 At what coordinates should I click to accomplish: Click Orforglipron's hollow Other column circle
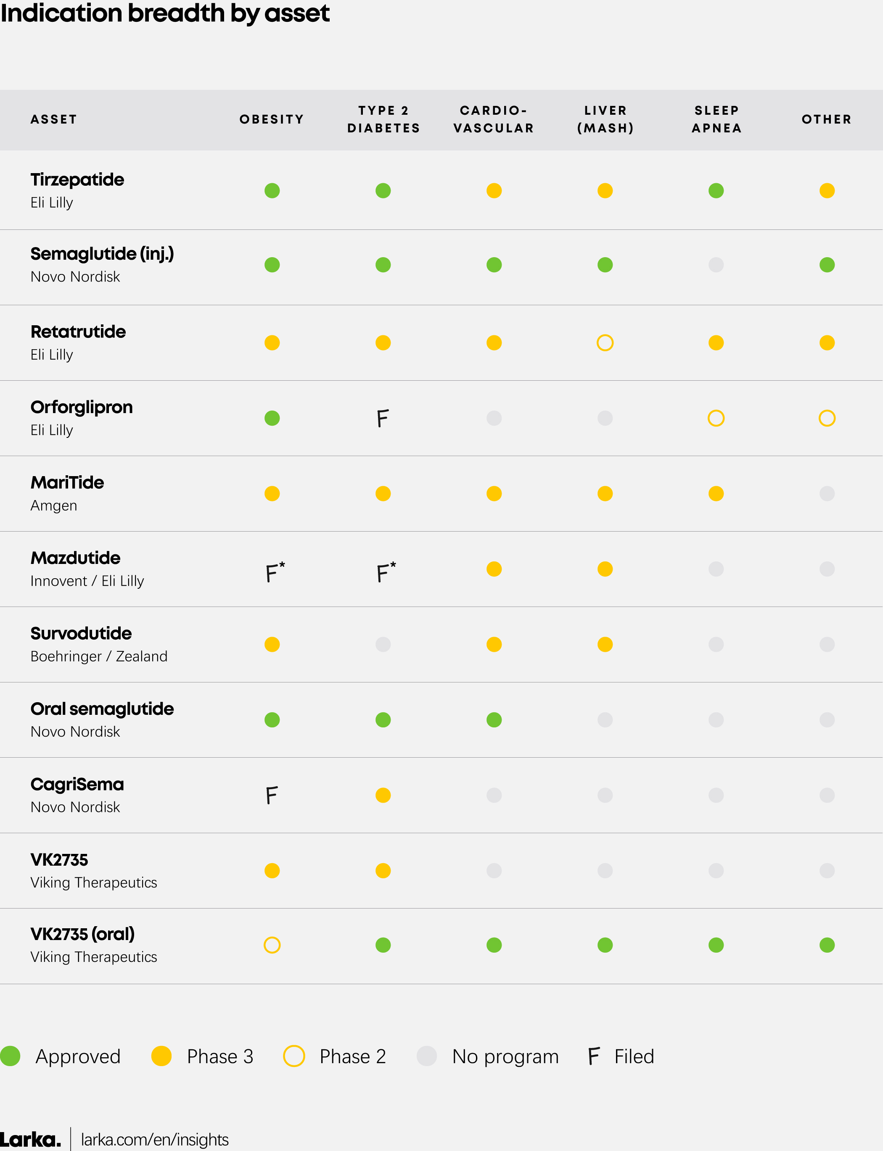click(827, 418)
